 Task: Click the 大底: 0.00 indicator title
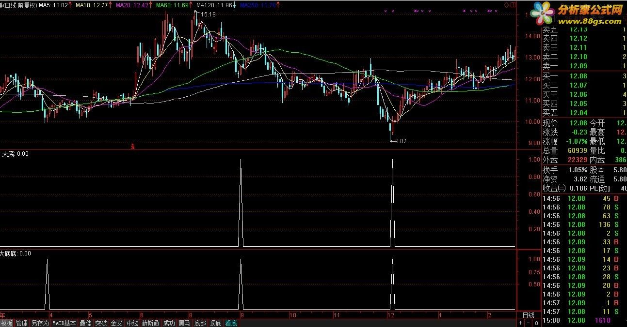pyautogui.click(x=15, y=154)
